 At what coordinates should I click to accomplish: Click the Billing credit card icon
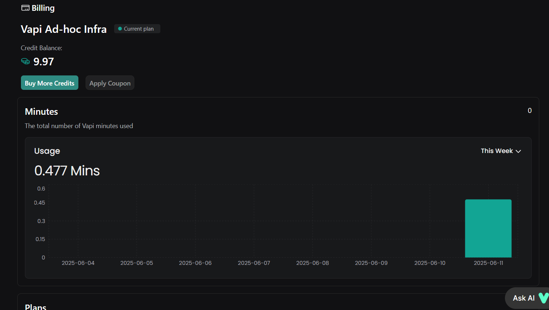click(x=25, y=8)
